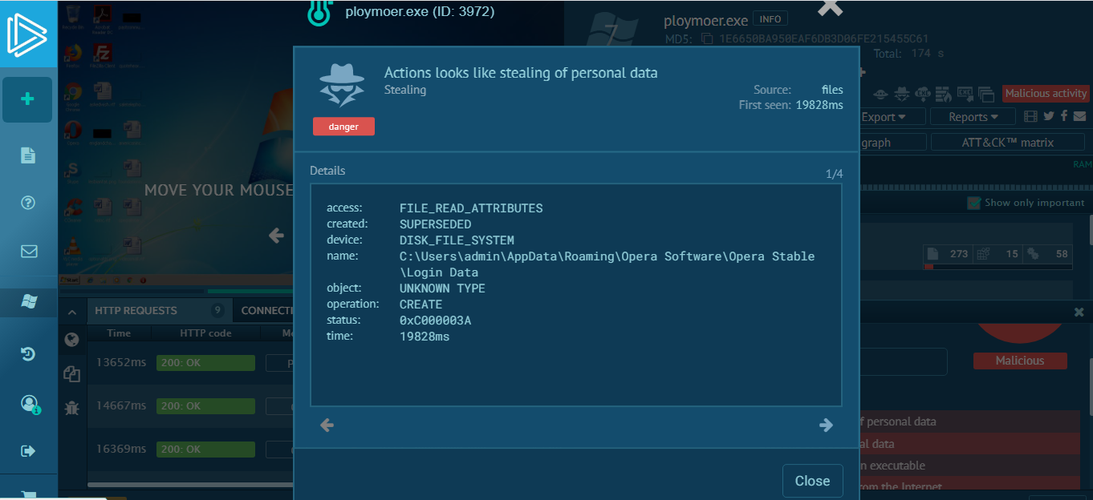This screenshot has height=500, width=1093.
Task: Click the Facebook share icon
Action: click(x=1063, y=116)
